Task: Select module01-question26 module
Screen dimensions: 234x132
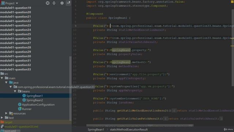Action: 15,38
